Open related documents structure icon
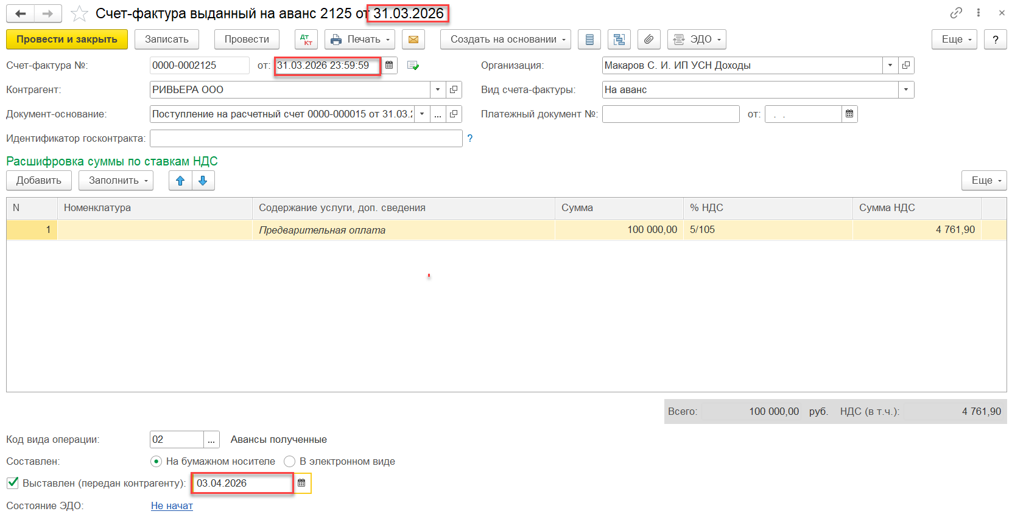This screenshot has width=1012, height=514. pos(619,40)
